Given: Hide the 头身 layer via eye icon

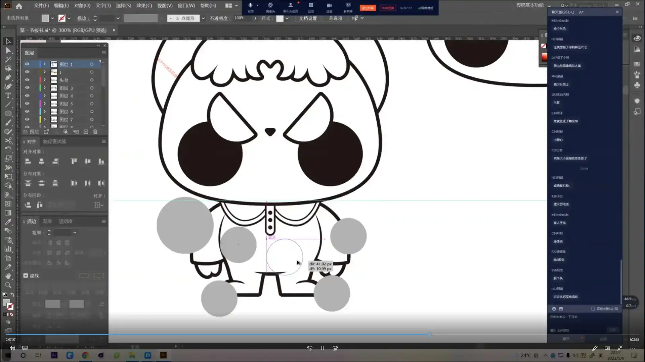Looking at the screenshot, I should pyautogui.click(x=27, y=80).
